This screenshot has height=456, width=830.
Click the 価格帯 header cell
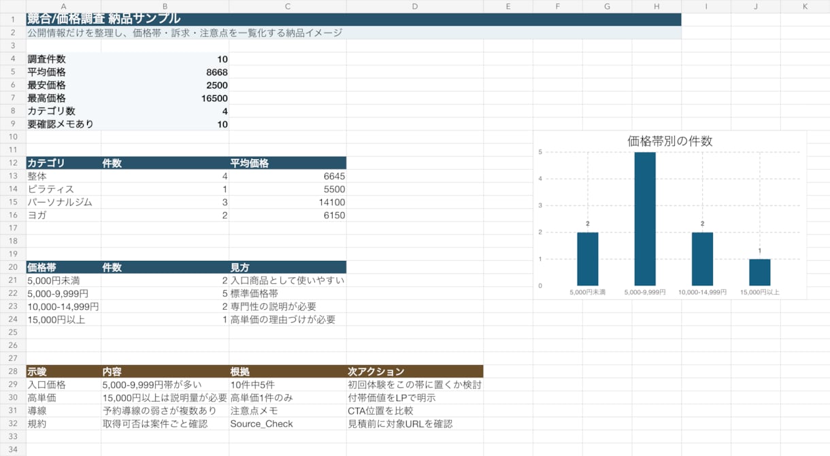63,267
